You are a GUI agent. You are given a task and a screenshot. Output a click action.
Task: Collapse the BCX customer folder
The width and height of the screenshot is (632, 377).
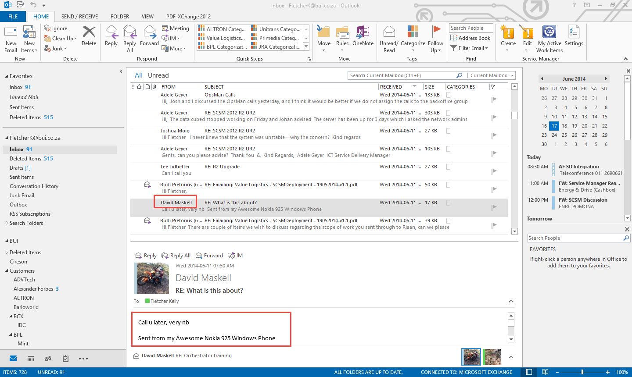[x=11, y=317]
